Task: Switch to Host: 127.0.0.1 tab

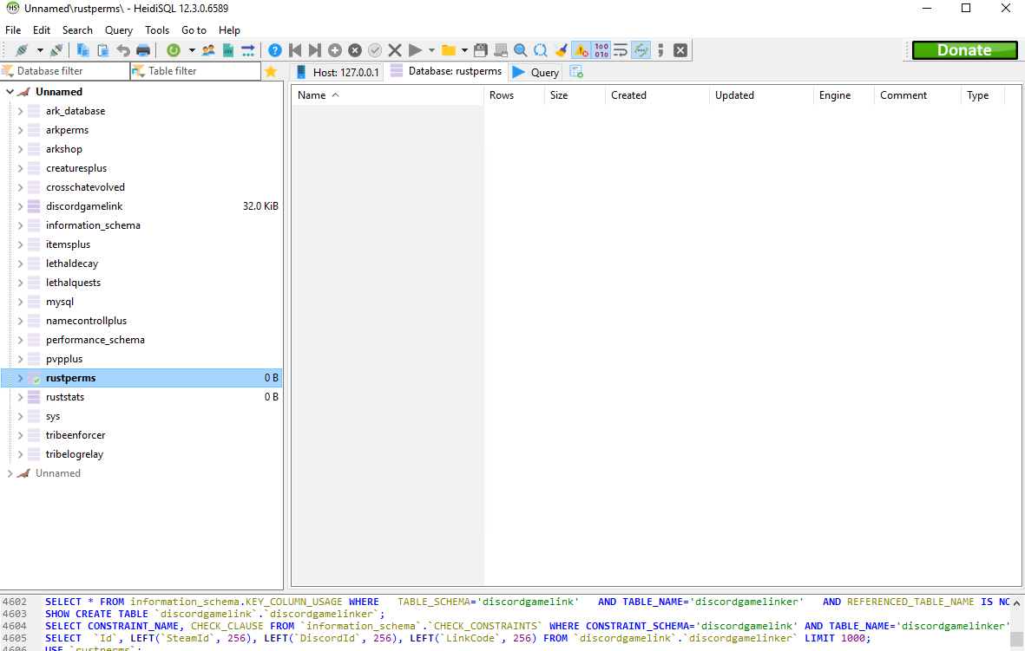Action: (x=338, y=72)
